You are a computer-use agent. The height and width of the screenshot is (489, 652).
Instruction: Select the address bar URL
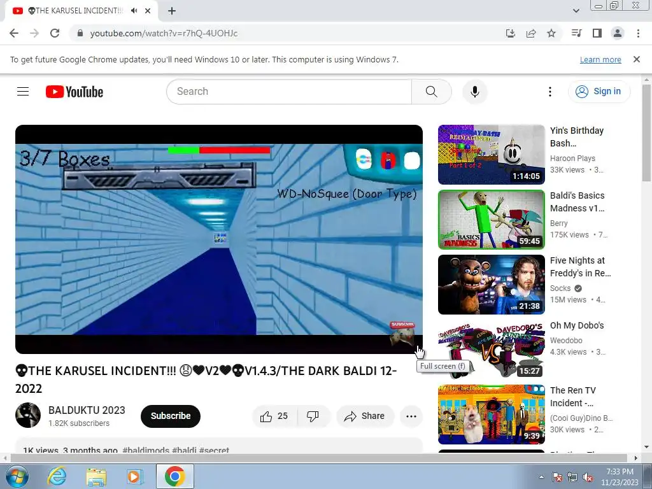(x=164, y=33)
